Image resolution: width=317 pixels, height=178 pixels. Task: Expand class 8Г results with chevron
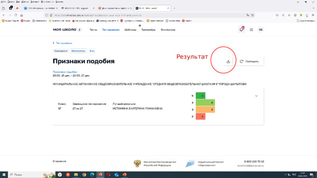pos(256,96)
